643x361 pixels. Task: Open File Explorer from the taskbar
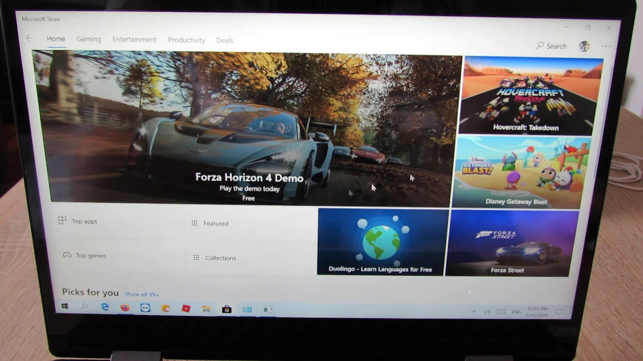[x=206, y=309]
